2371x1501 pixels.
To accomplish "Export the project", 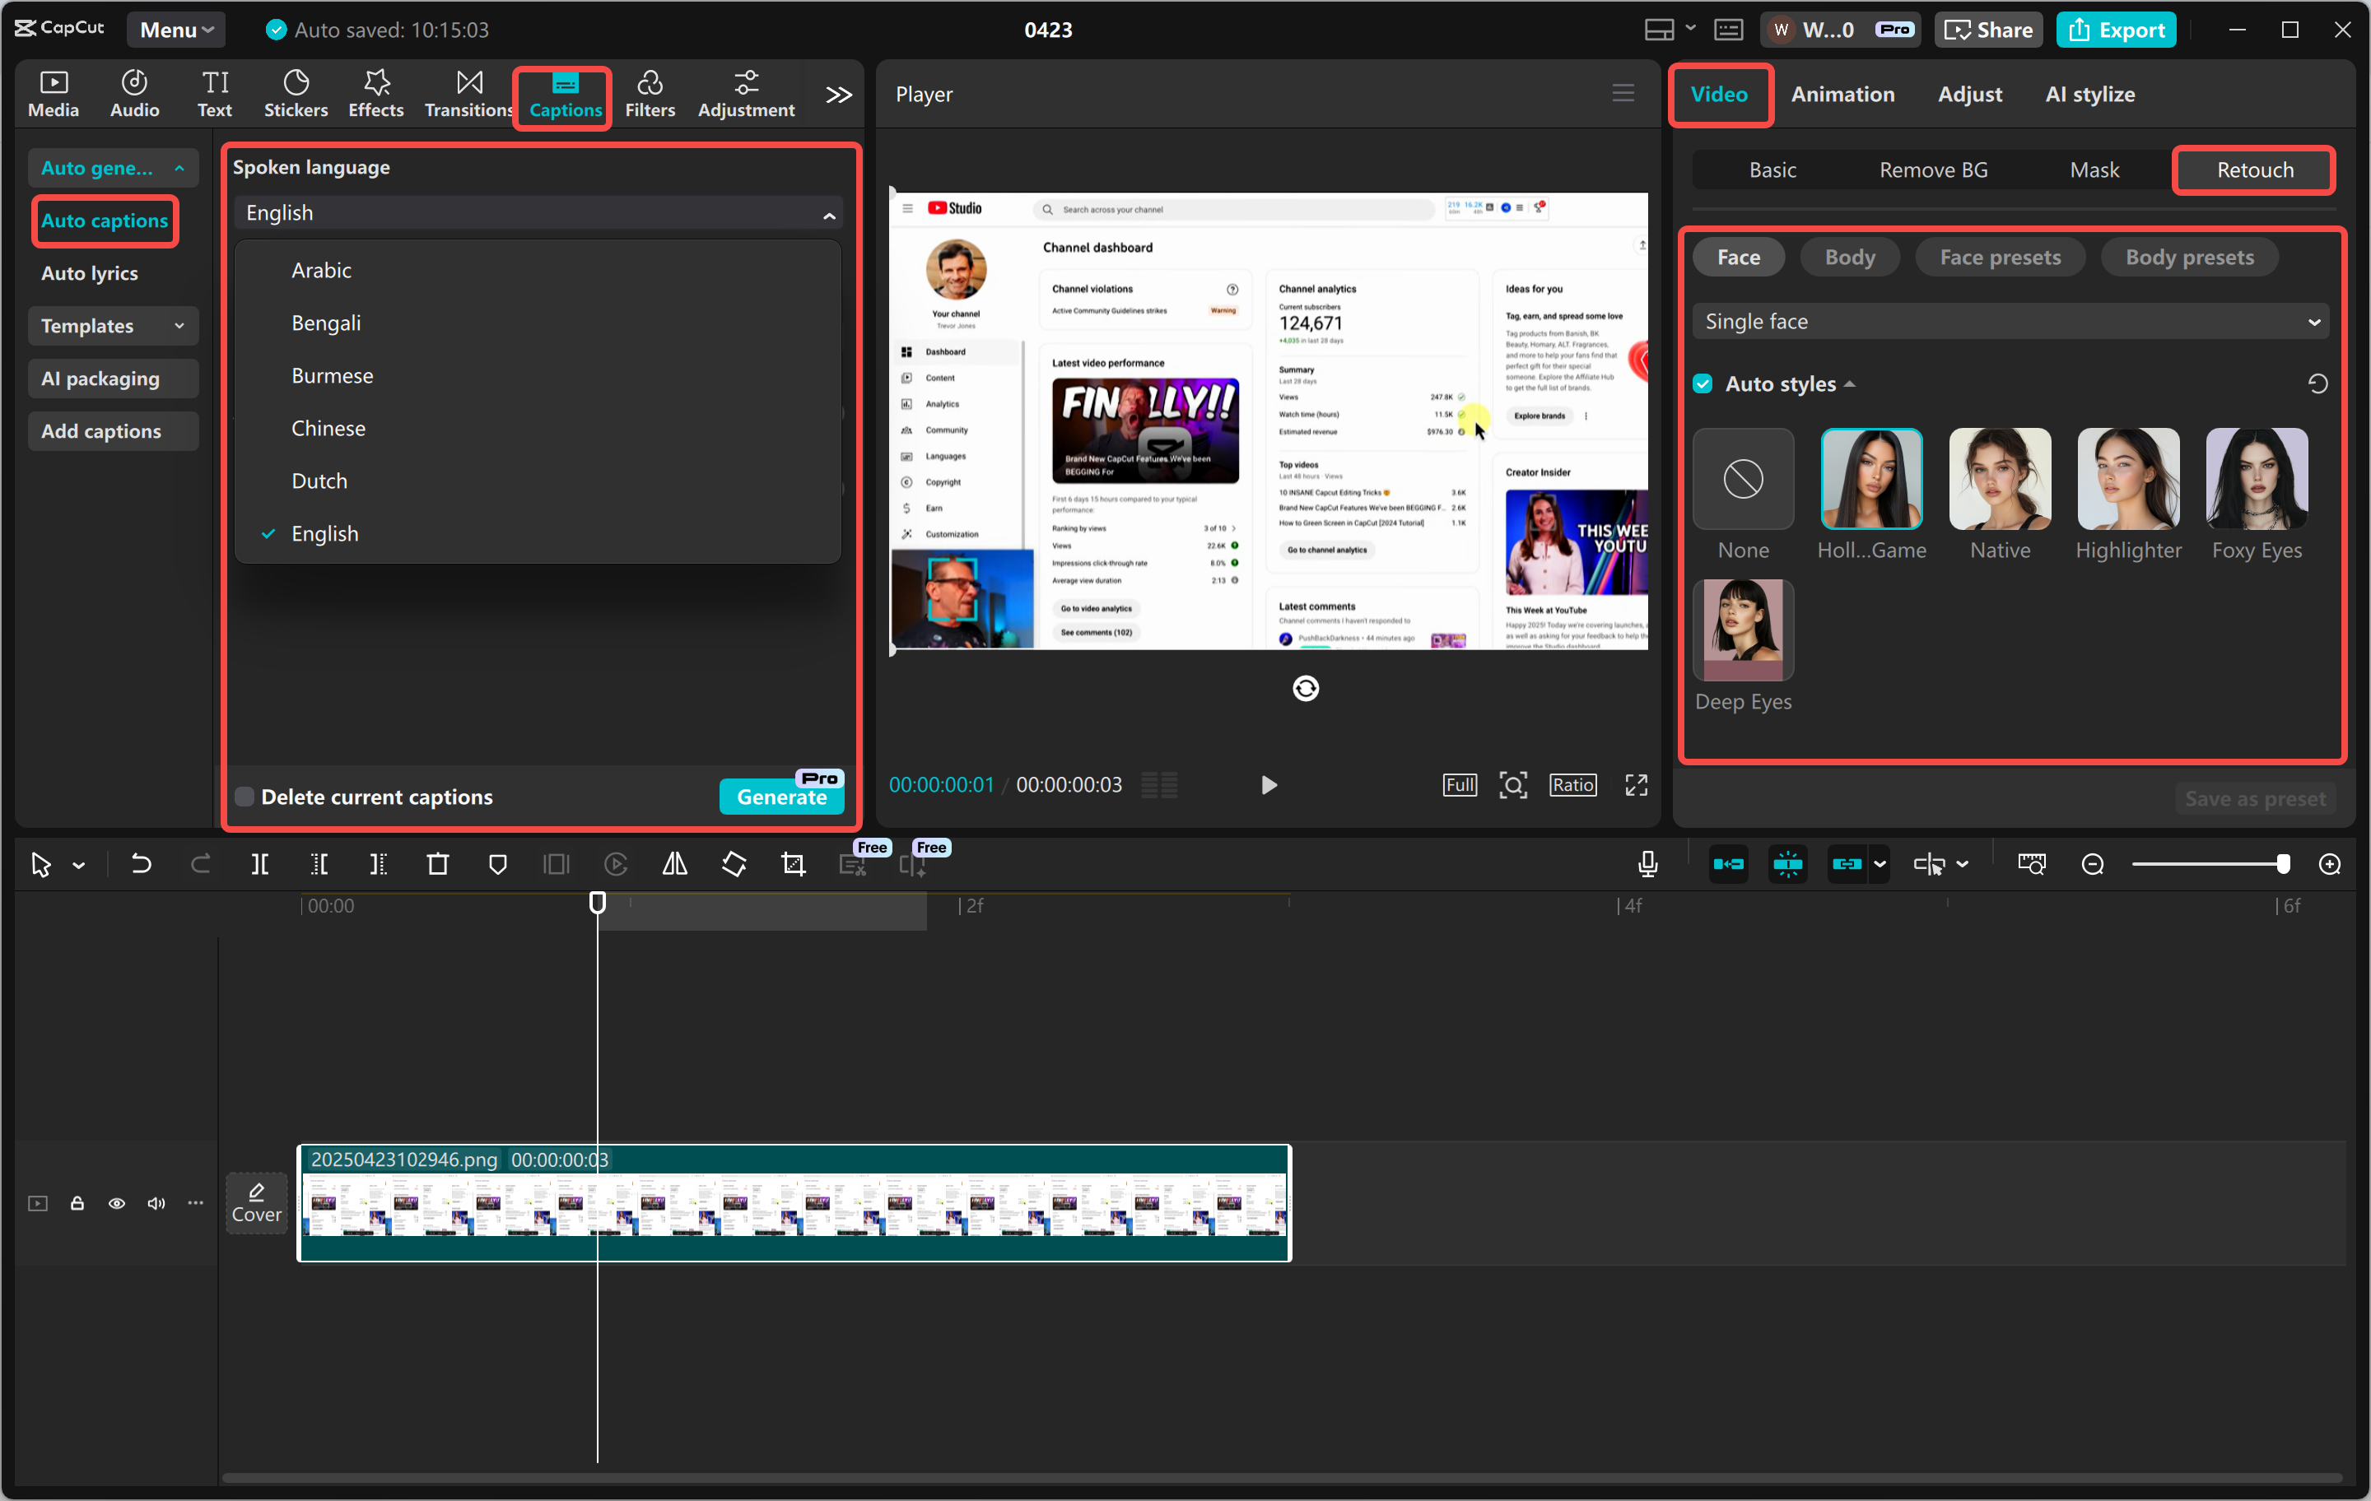I will coord(2116,30).
